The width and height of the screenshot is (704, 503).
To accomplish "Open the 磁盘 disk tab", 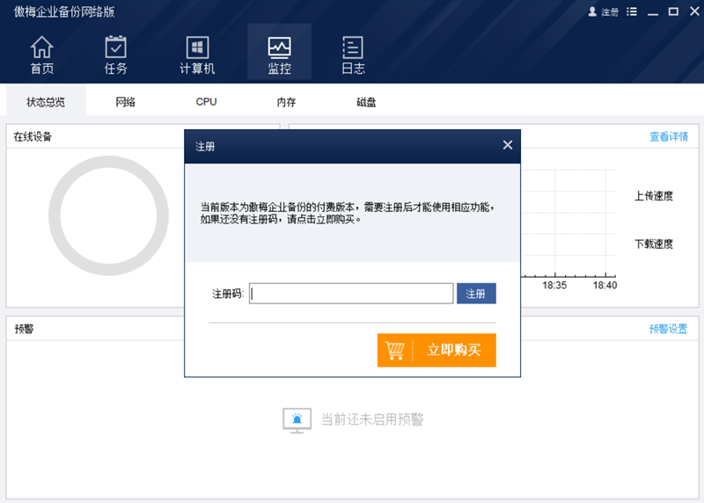I will 366,102.
